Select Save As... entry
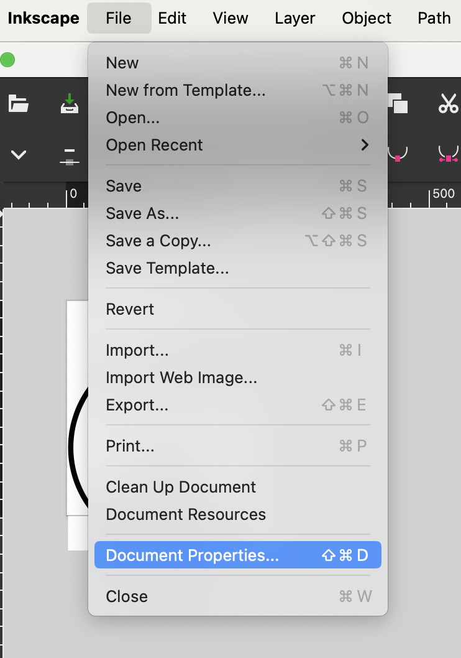Screen dimensions: 461x658 [237, 213]
